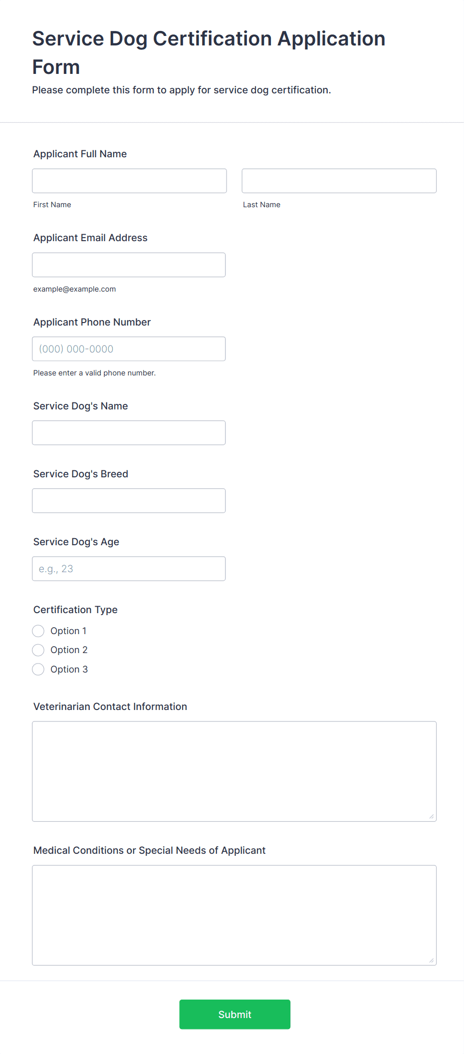
Task: Click the Last Name input field
Action: point(339,181)
